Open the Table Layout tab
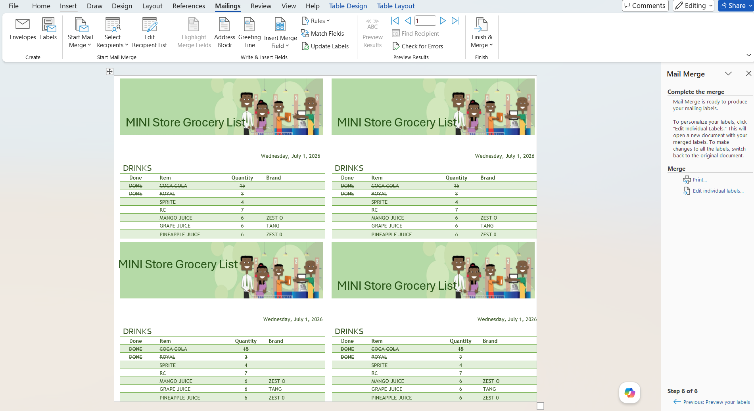The image size is (754, 411). pyautogui.click(x=396, y=6)
